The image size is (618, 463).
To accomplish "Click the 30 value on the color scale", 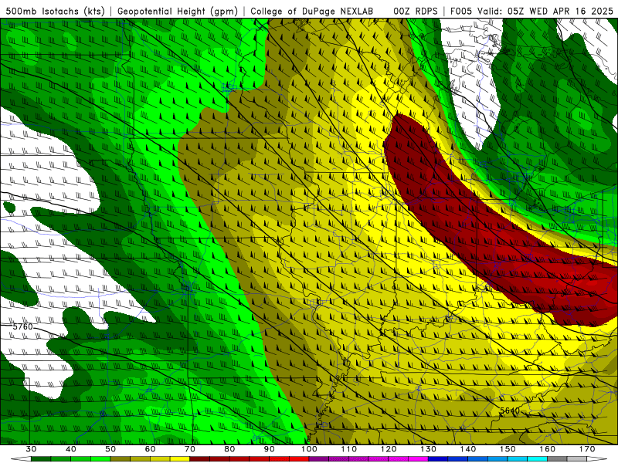I will (x=31, y=449).
